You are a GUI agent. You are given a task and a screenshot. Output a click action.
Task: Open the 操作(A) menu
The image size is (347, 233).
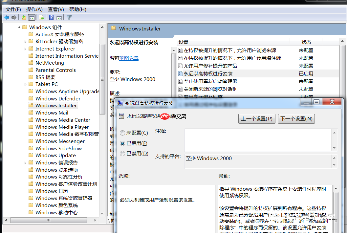(x=34, y=9)
